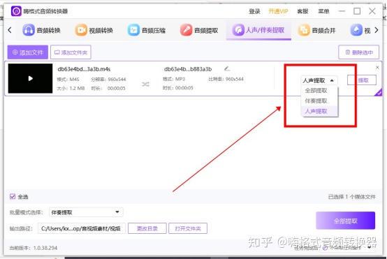Click the orange video camera icon
The height and width of the screenshot is (259, 387).
pos(81,30)
